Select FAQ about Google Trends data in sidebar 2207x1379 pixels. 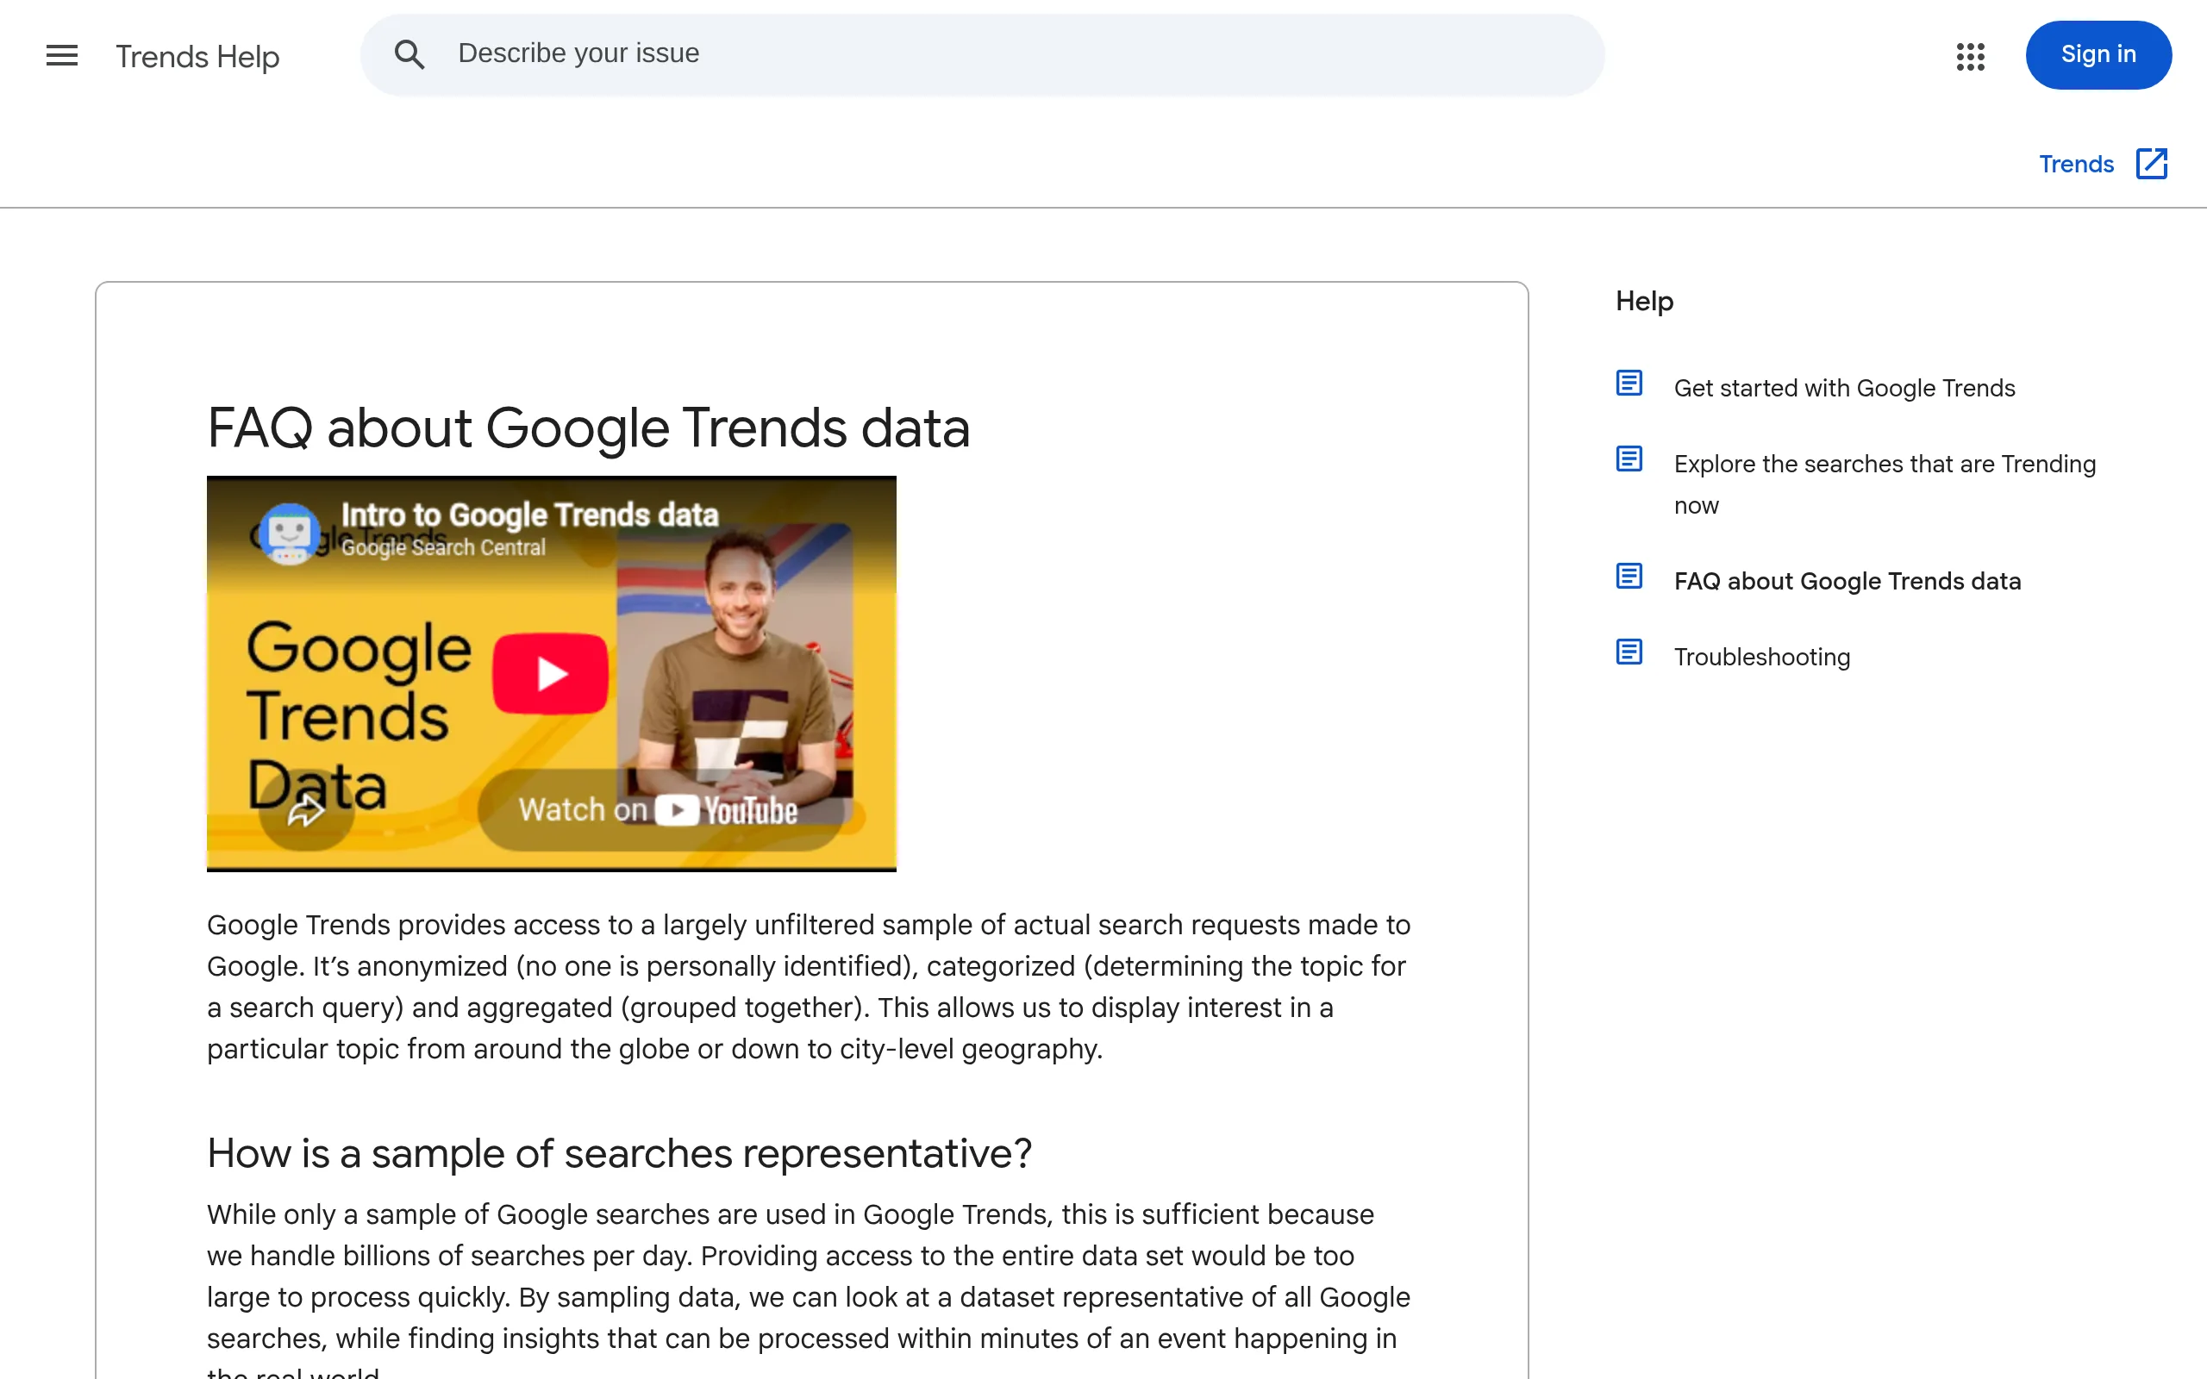(x=1847, y=581)
